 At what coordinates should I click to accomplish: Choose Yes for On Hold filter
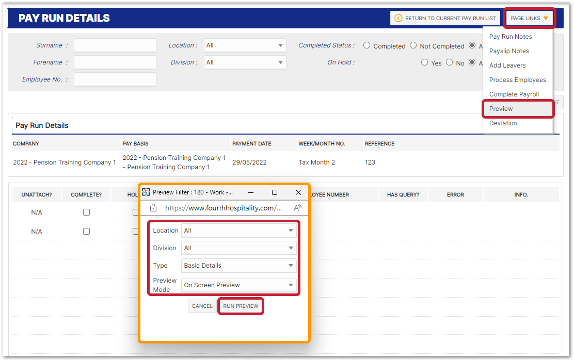tap(424, 62)
